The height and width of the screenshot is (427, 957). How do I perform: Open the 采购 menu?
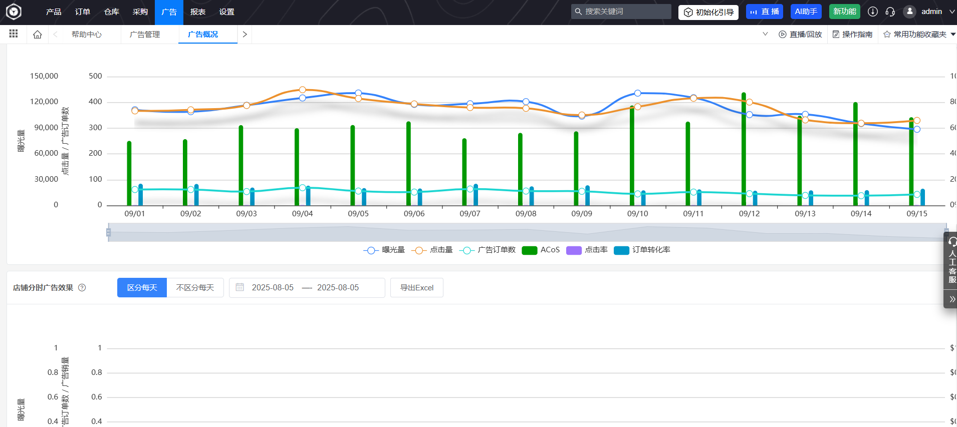click(x=140, y=12)
